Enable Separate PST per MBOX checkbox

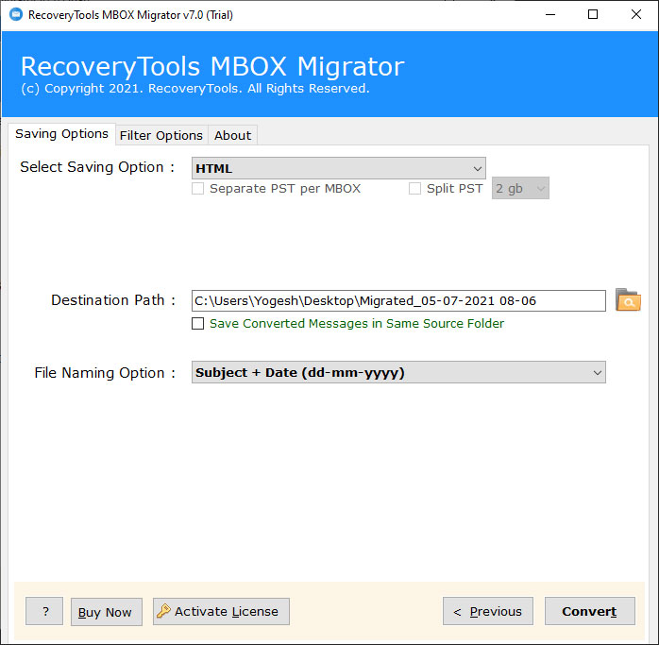point(197,188)
